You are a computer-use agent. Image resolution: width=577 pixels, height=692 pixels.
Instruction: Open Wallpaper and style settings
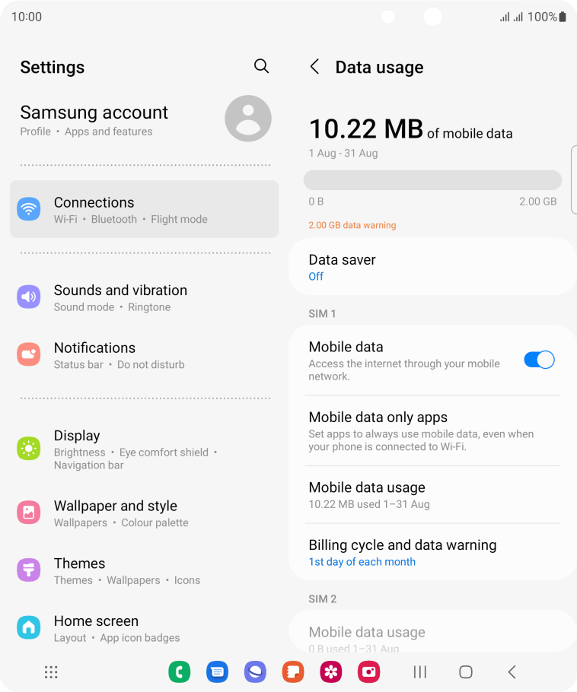pyautogui.click(x=144, y=513)
